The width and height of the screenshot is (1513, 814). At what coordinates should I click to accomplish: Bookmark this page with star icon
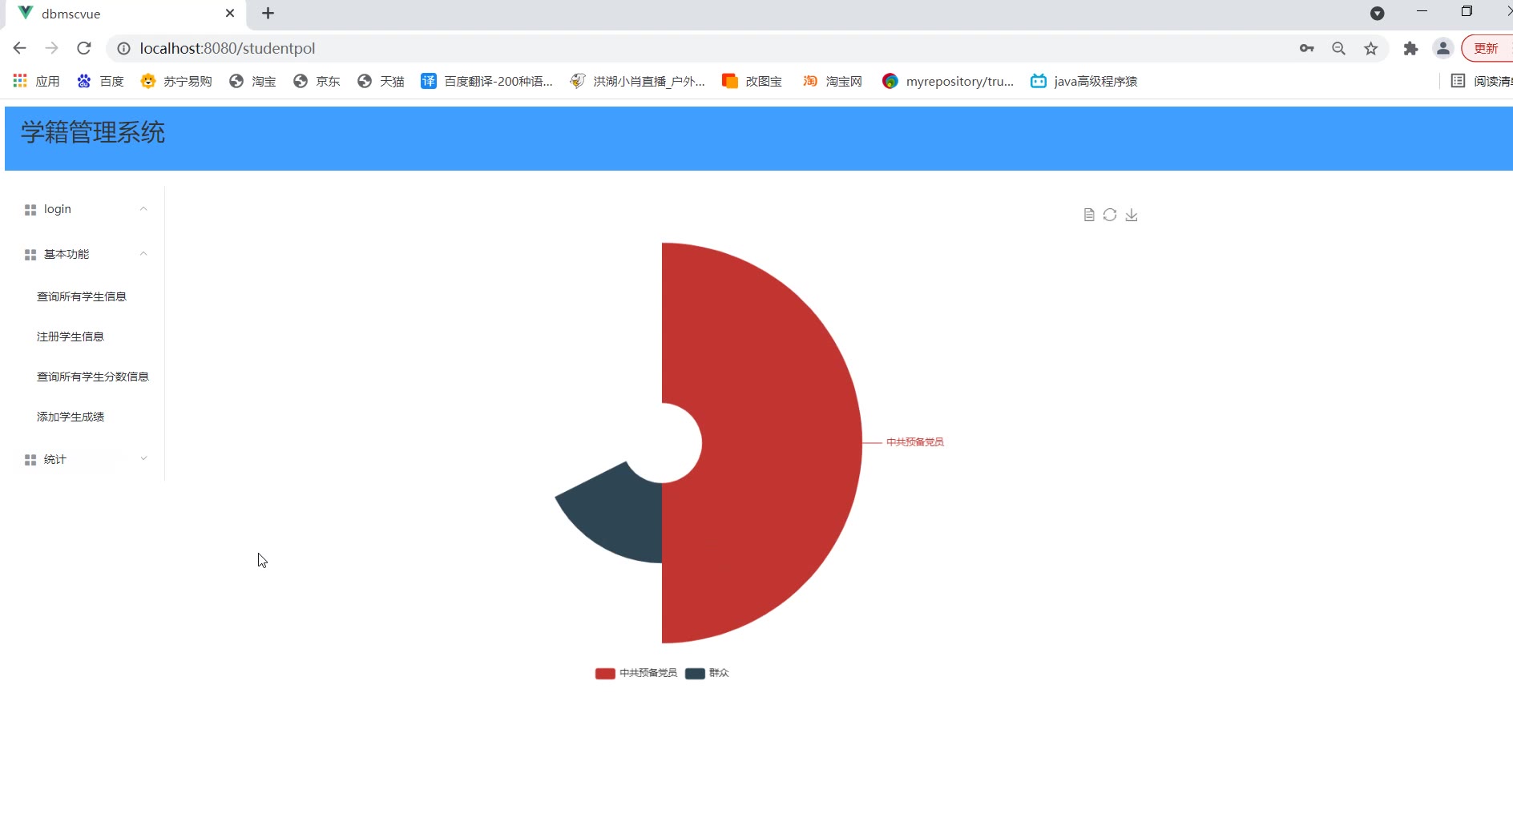pos(1371,48)
